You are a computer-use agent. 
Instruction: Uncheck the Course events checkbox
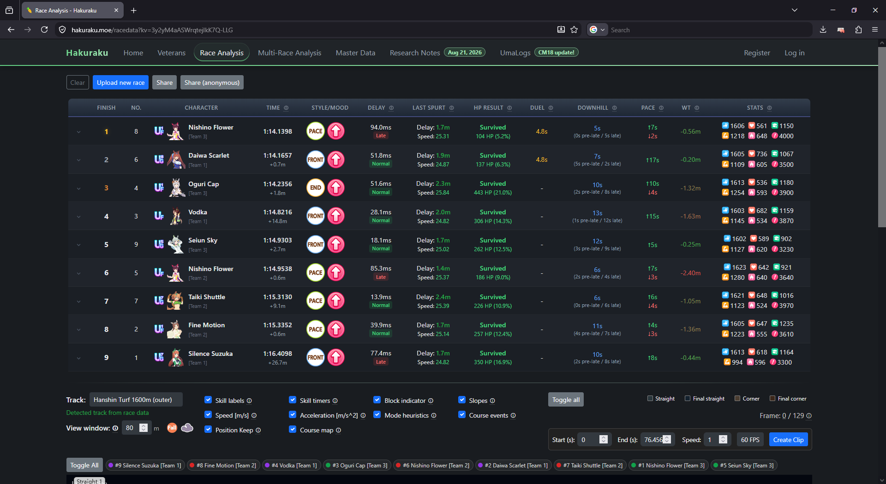pyautogui.click(x=462, y=415)
